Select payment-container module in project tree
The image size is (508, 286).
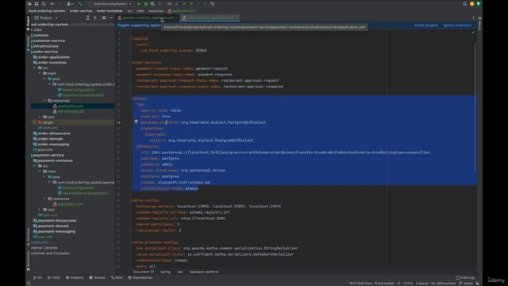click(x=55, y=160)
